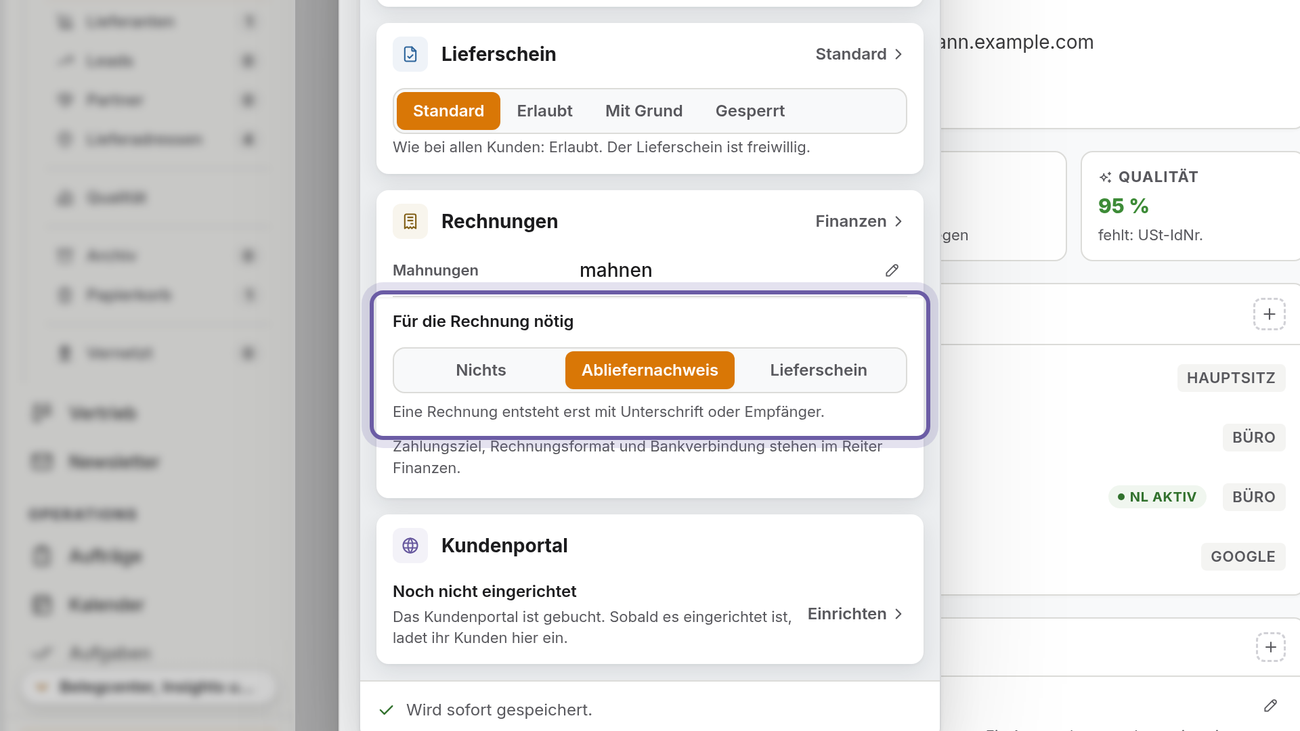Click the plus icon above HAUPTSITZ badge
1300x731 pixels.
(1269, 314)
